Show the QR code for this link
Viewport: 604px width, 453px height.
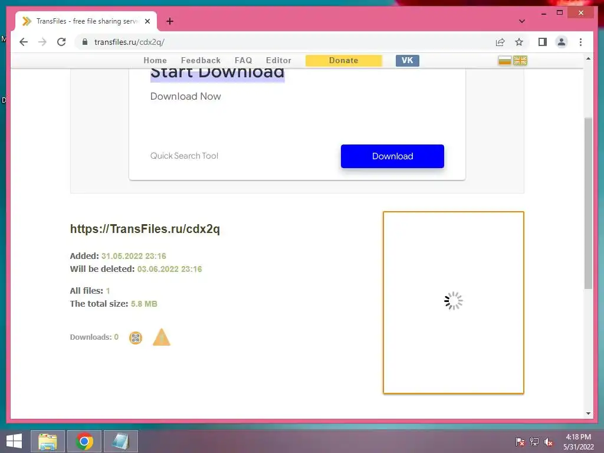coord(136,338)
